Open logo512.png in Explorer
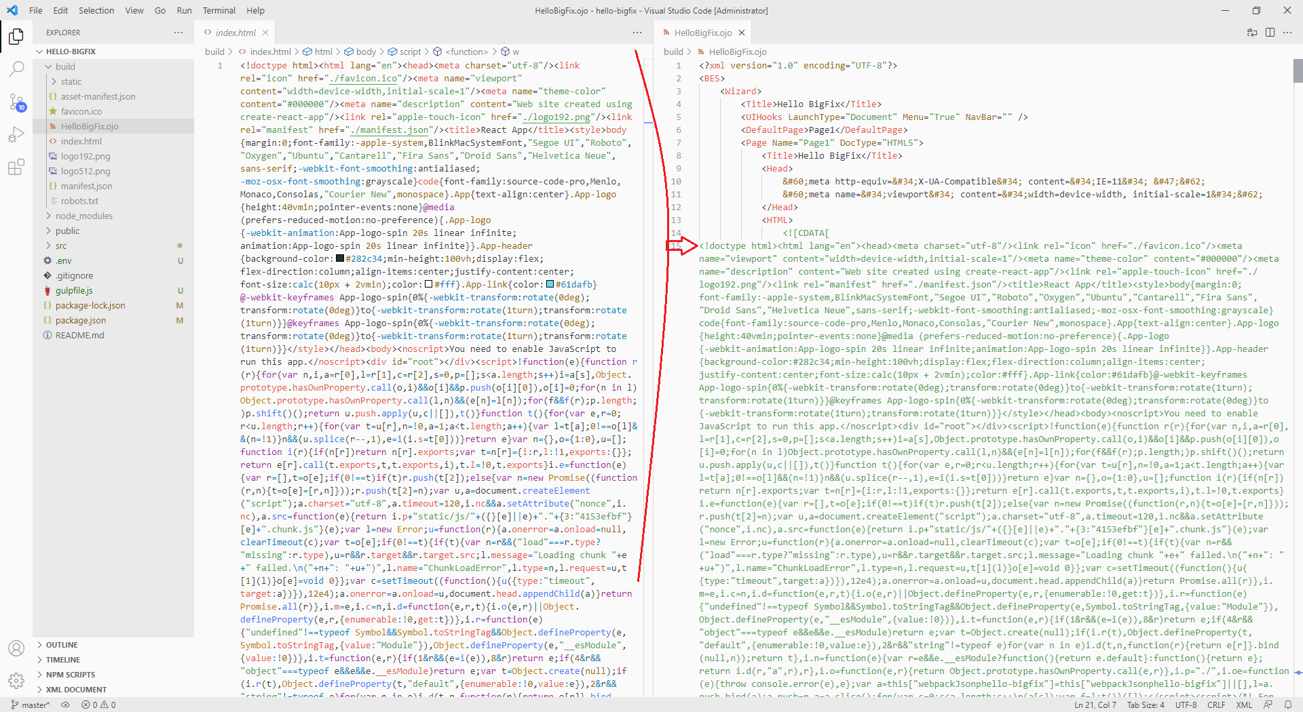The width and height of the screenshot is (1303, 712). [113, 171]
